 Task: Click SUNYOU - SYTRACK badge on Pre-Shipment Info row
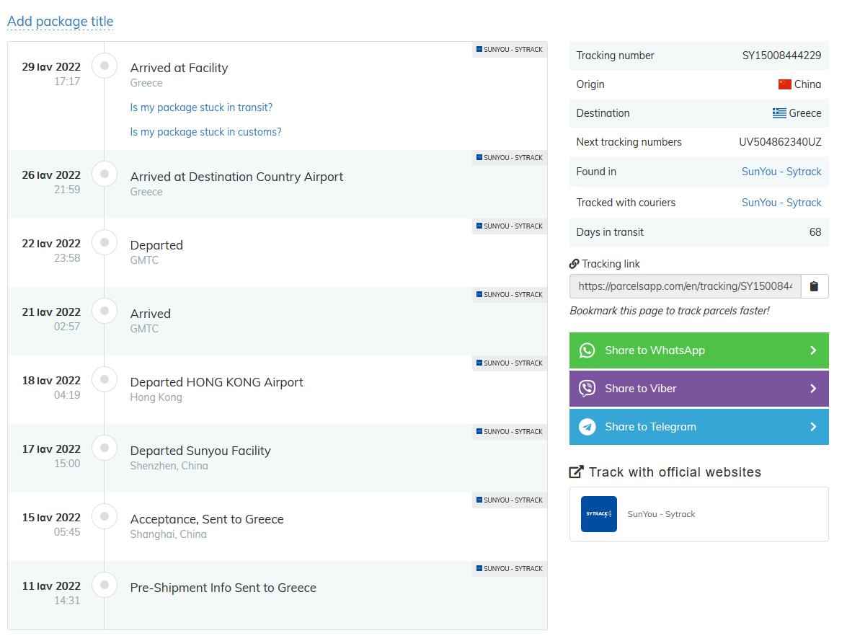[x=510, y=569]
